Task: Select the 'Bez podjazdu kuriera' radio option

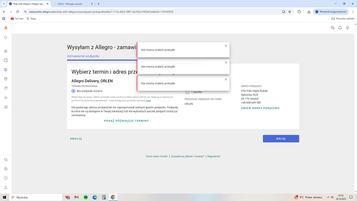Action: (x=74, y=91)
